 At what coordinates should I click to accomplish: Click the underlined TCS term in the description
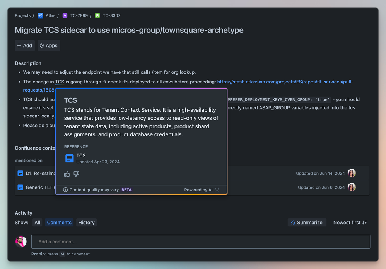pyautogui.click(x=60, y=82)
